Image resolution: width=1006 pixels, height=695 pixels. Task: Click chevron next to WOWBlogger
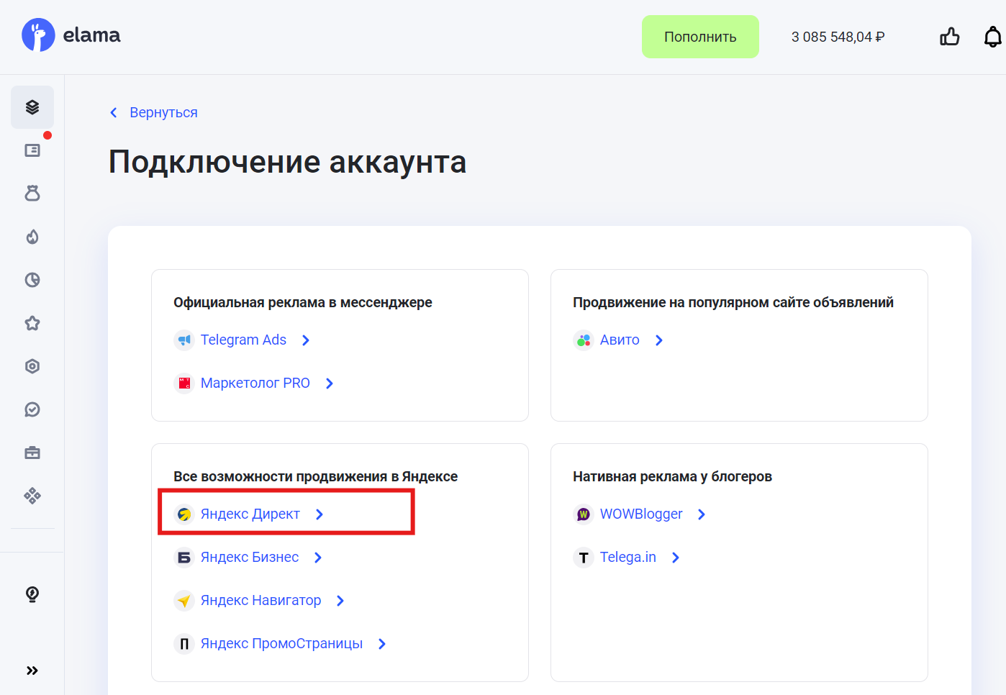[702, 514]
